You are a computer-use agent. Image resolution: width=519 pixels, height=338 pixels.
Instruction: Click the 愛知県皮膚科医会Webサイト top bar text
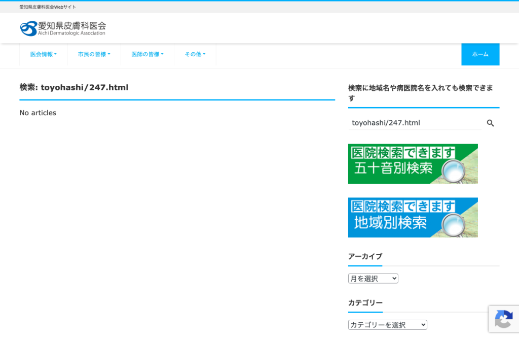(48, 7)
